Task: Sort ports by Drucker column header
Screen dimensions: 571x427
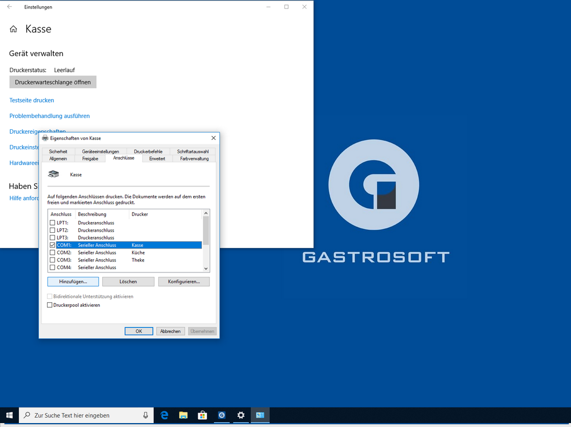Action: 166,214
